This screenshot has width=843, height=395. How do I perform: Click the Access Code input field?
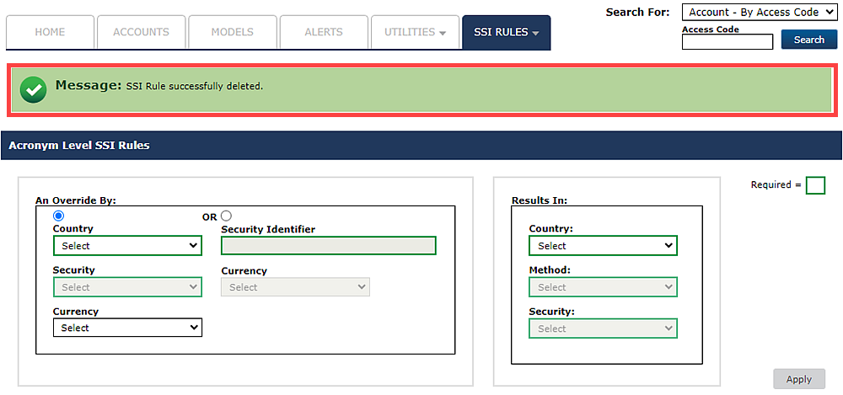click(x=727, y=42)
